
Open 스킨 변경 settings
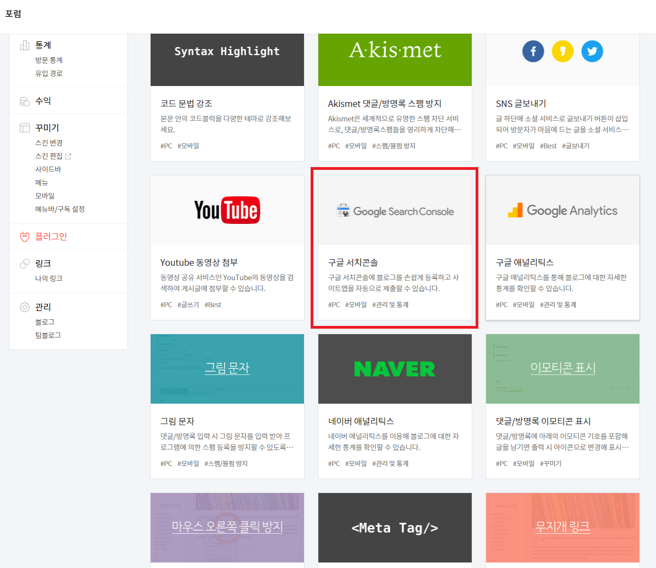pos(49,143)
